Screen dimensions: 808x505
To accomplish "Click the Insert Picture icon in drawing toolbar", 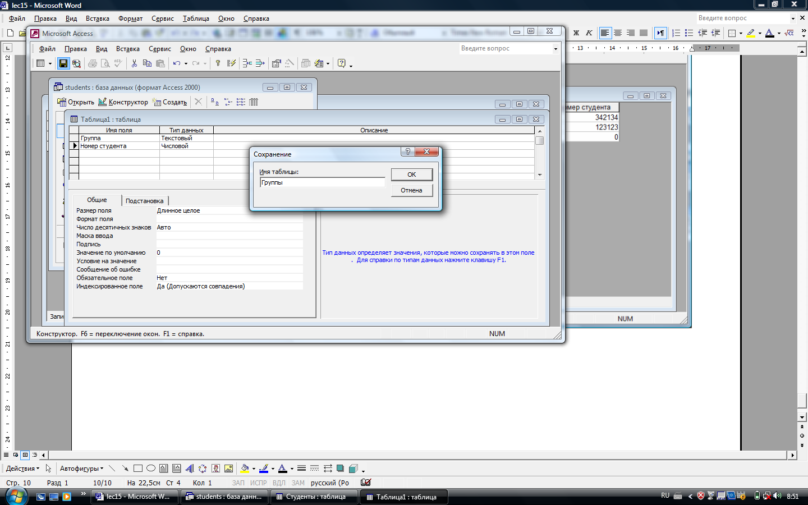I will 228,469.
